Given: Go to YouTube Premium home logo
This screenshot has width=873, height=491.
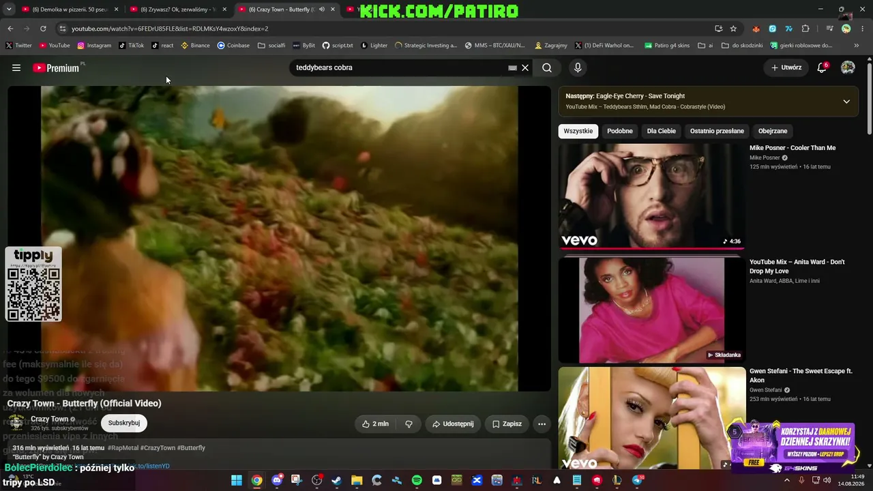Looking at the screenshot, I should pyautogui.click(x=56, y=68).
